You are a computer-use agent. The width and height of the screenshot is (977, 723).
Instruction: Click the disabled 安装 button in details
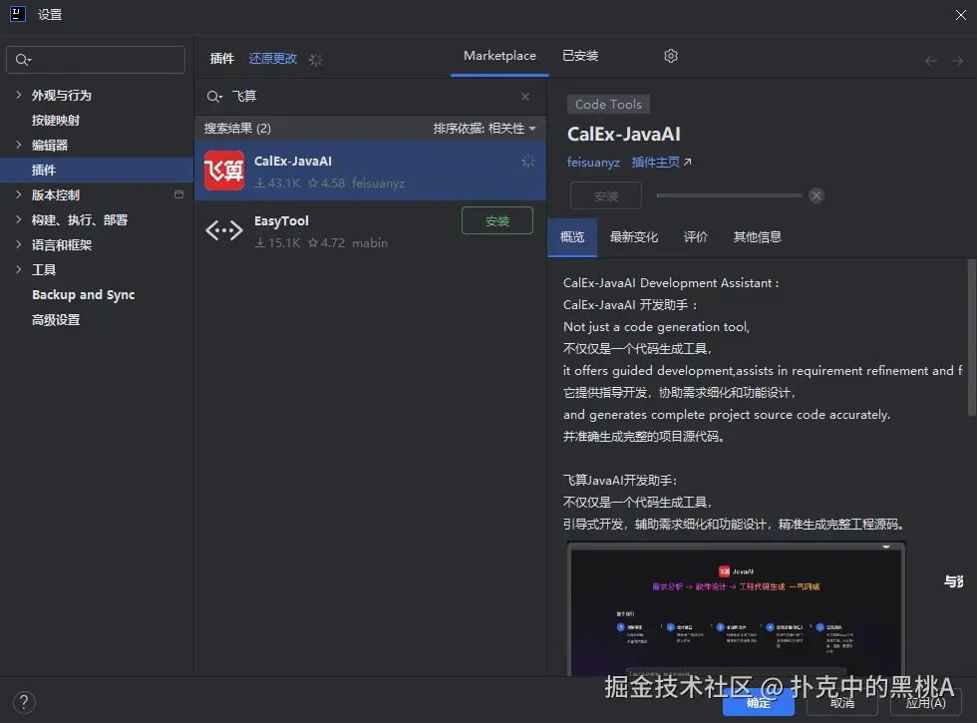tap(606, 195)
